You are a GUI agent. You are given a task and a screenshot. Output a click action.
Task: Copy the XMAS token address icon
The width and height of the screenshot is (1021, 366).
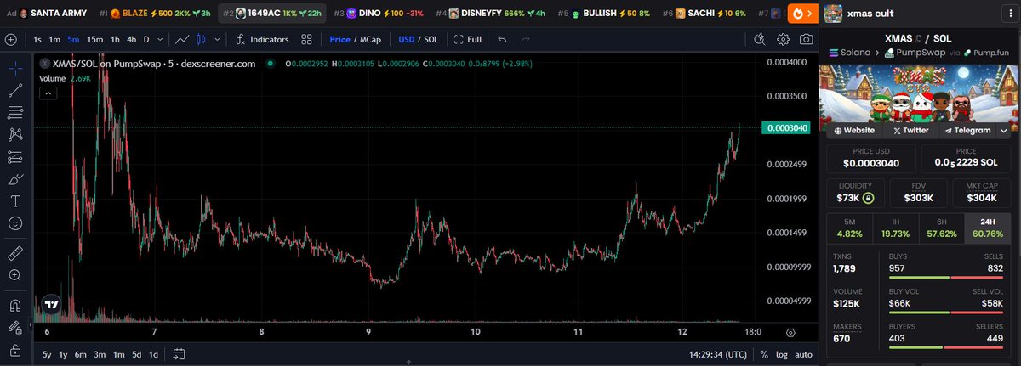point(917,39)
